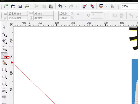Redo the last undone action
This screenshot has width=140, height=104.
click(x=71, y=6)
